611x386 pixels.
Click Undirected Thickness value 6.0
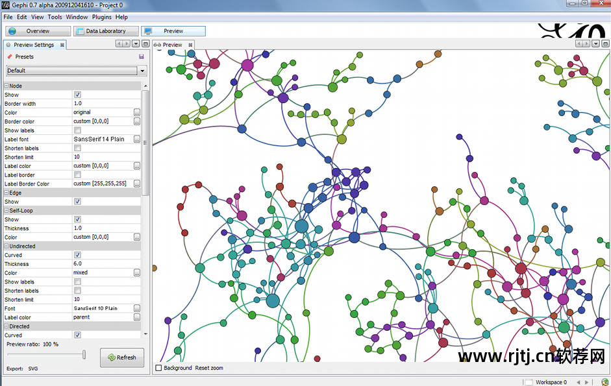(x=106, y=263)
